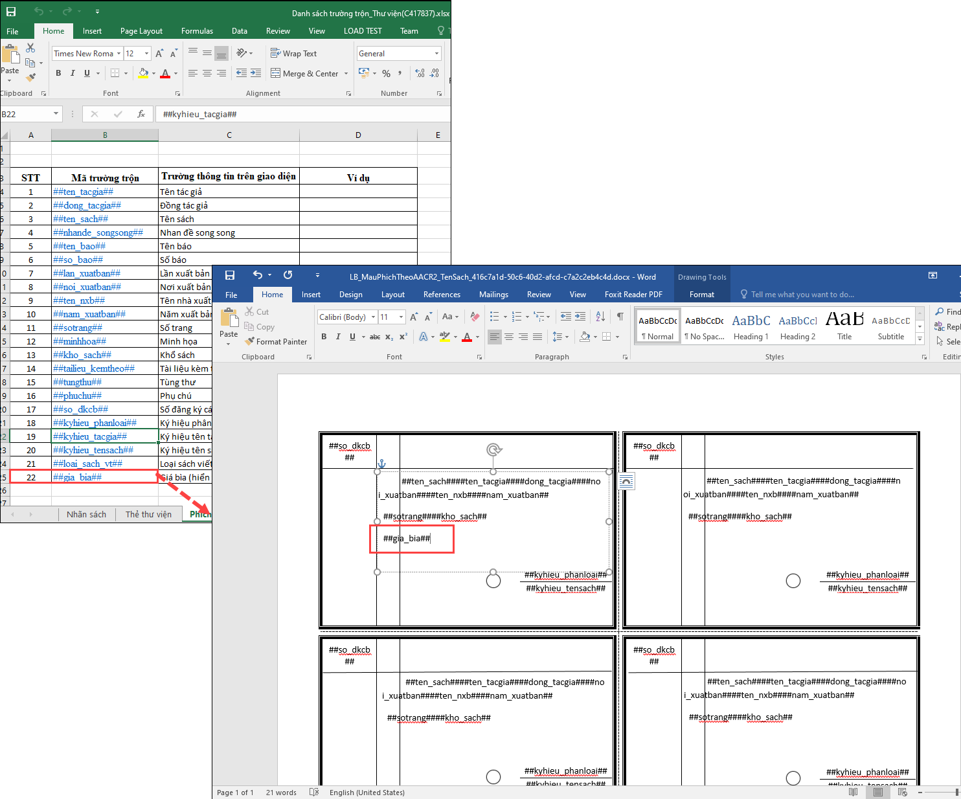Click the Save icon in Excel's title bar
The height and width of the screenshot is (799, 961).
11,12
